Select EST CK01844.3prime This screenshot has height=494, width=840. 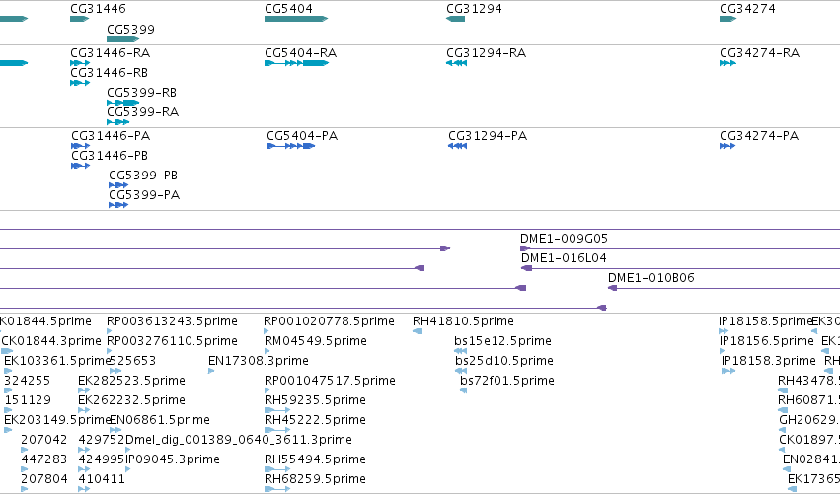click(51, 341)
